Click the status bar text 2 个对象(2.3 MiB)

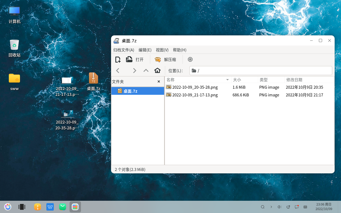130,169
